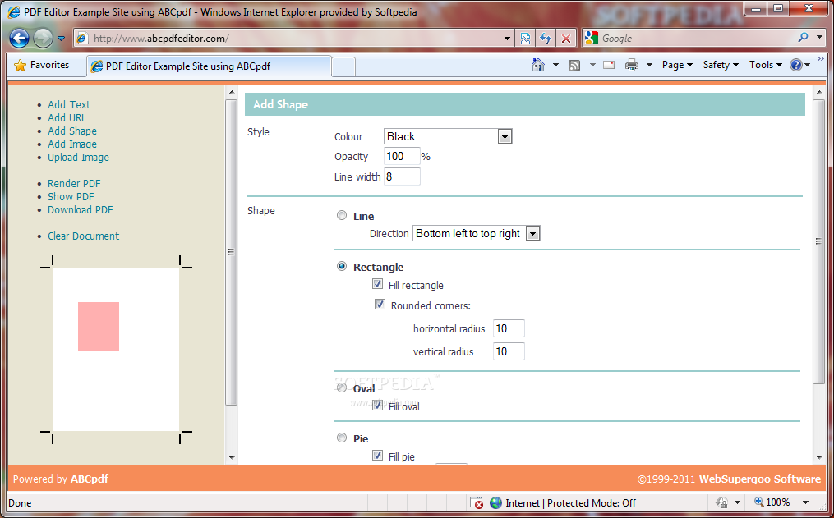
Task: Open the search provider dropdown arrow
Action: [x=820, y=38]
